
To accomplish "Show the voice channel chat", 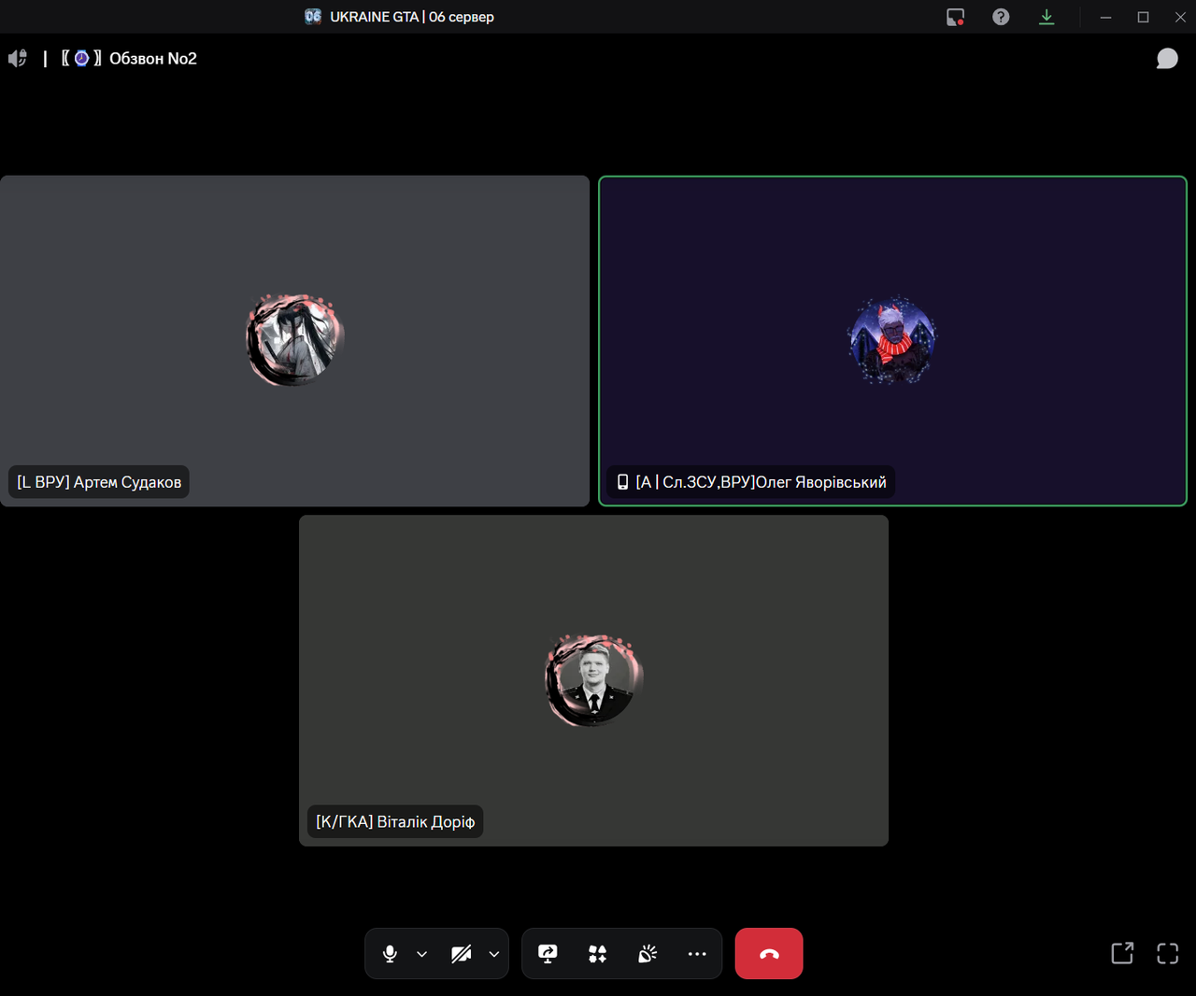I will point(1167,58).
